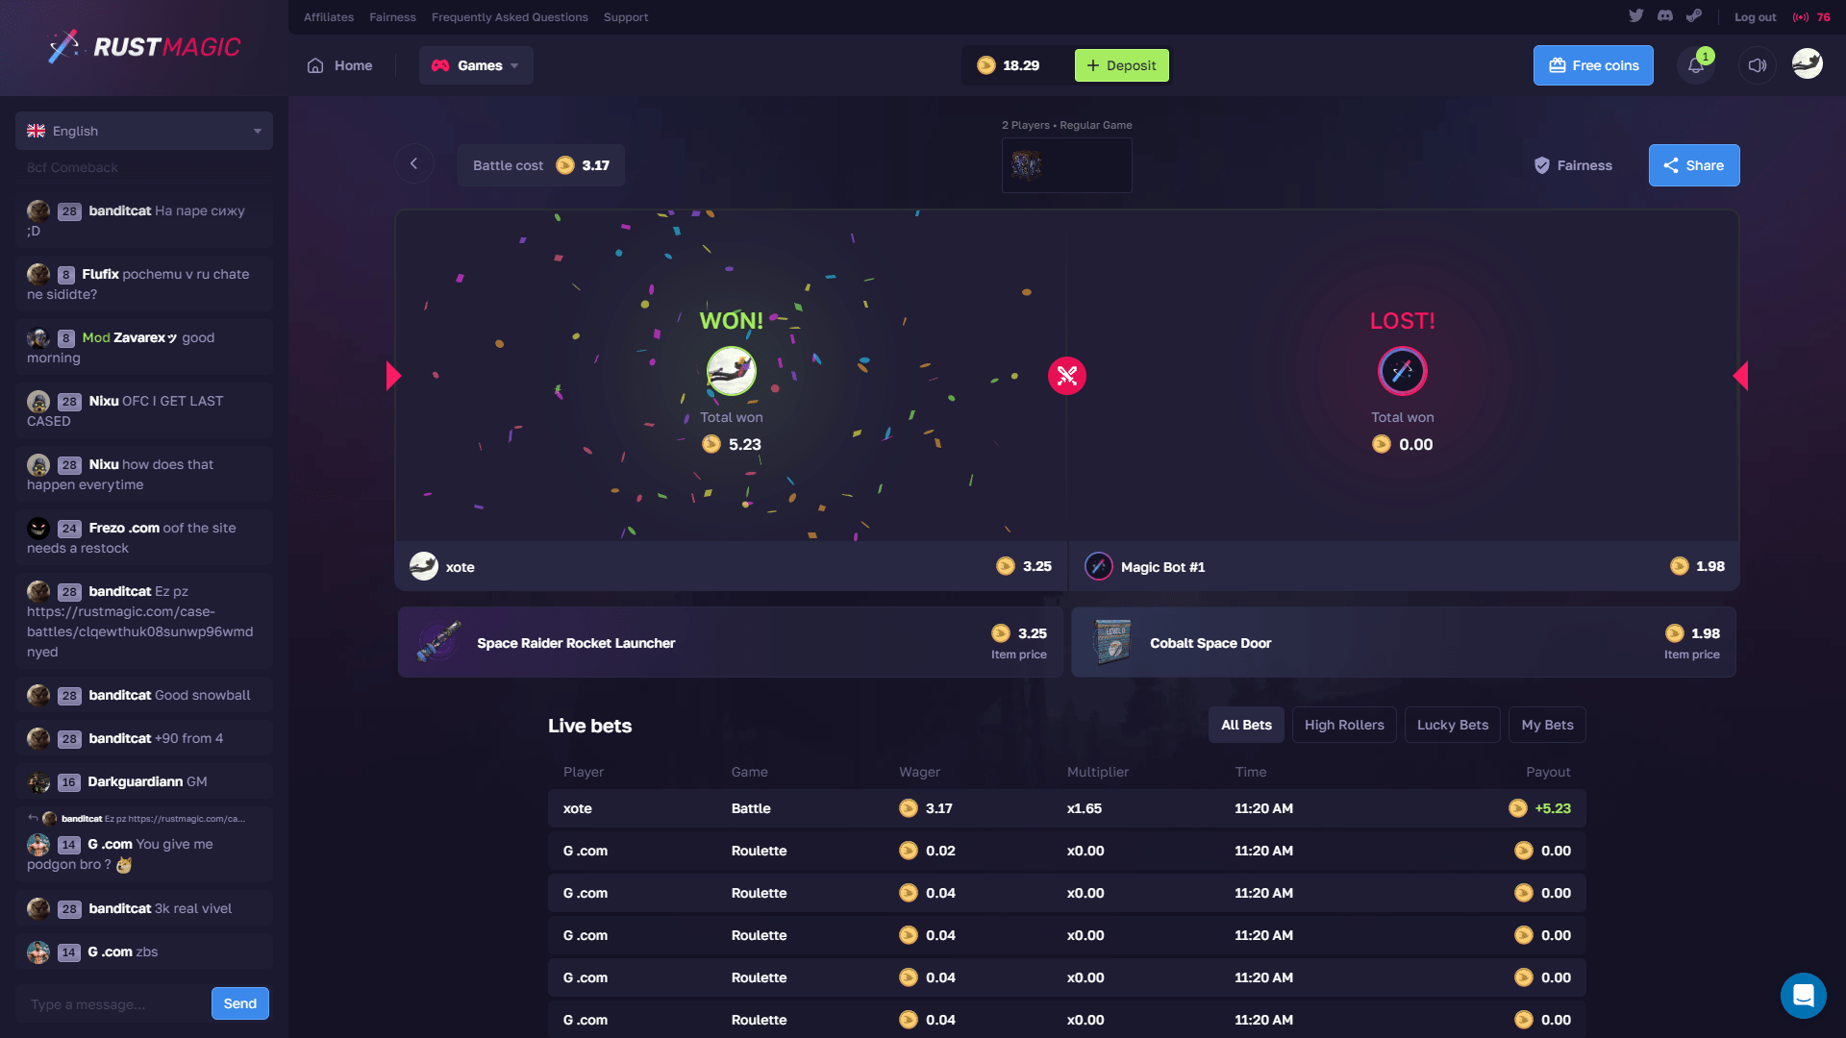This screenshot has height=1038, width=1846.
Task: Click the balance coin icon
Action: 986,65
